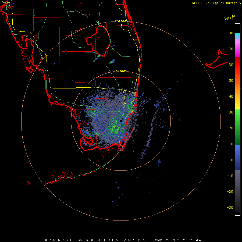Image resolution: width=242 pixels, height=242 pixels.
Task: Click the 40 dBZ scale value
Action: point(231,97)
